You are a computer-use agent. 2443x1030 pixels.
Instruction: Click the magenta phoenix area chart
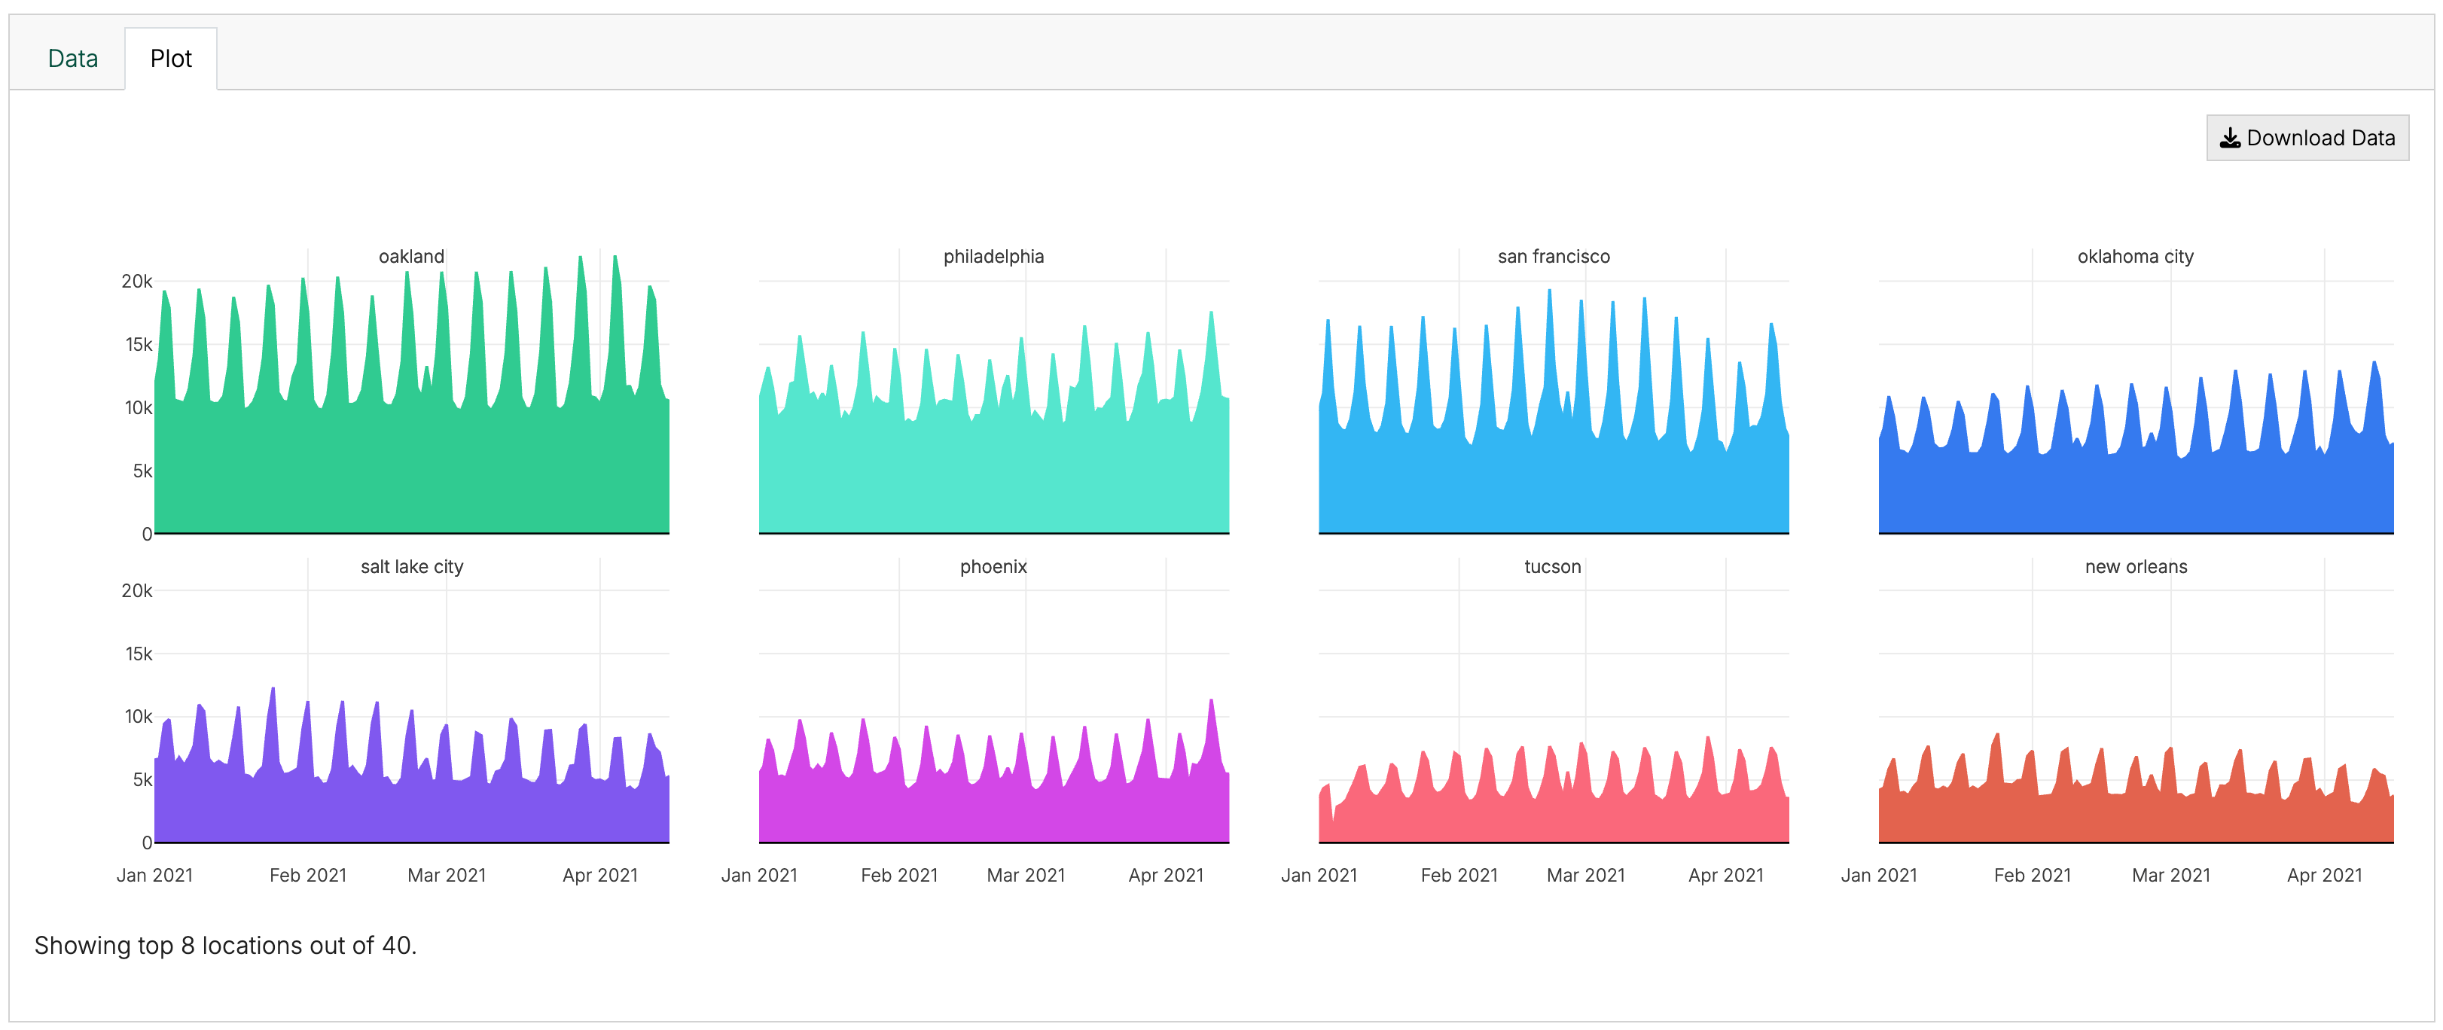[993, 811]
